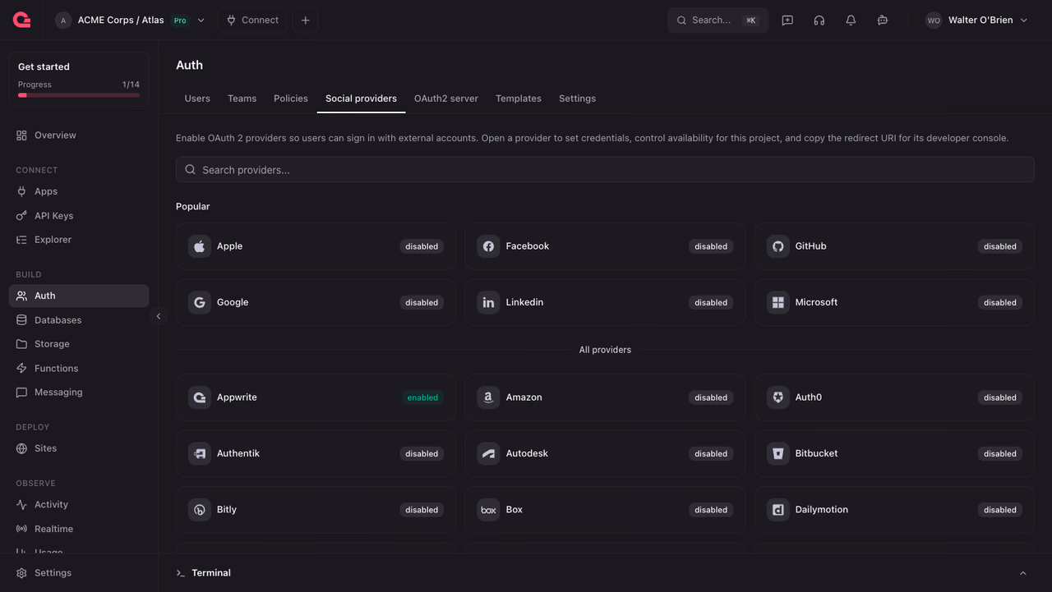
Task: Open Messaging in the sidebar
Action: [79, 392]
